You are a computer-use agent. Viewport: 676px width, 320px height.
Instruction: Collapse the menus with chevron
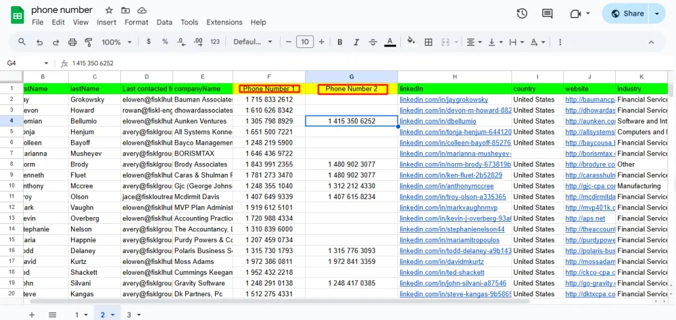tap(652, 42)
